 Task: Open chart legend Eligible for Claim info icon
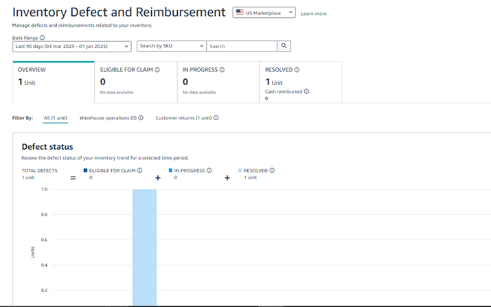(139, 170)
